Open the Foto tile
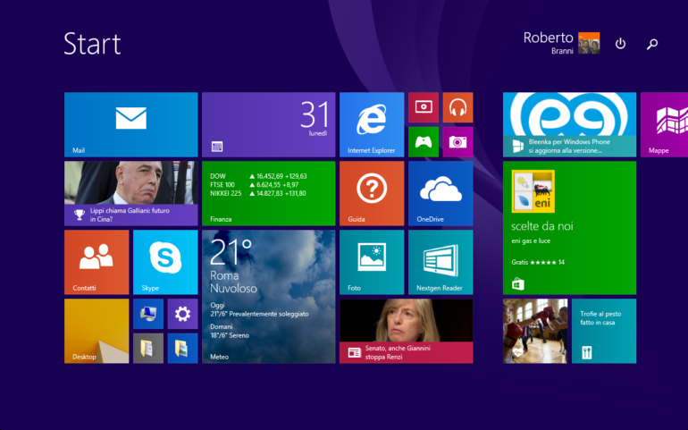This screenshot has width=688, height=430. [x=372, y=262]
